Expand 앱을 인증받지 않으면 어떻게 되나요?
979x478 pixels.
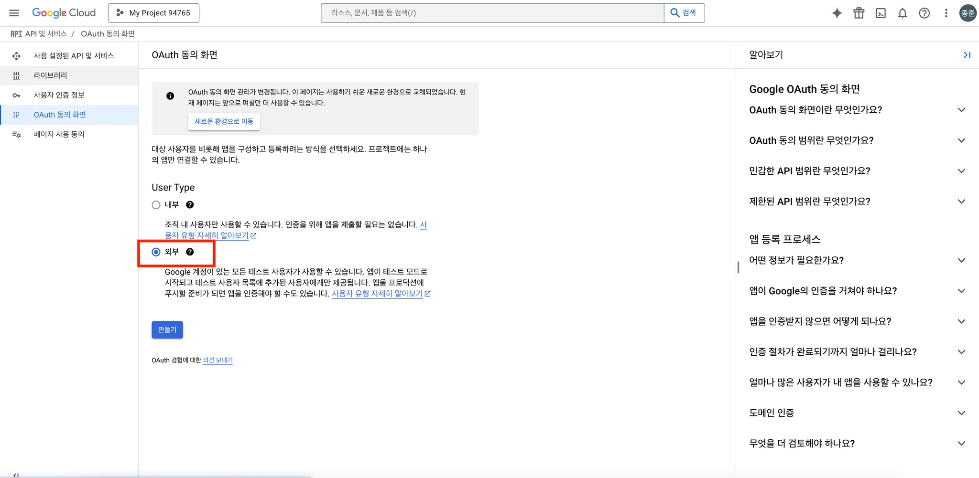(x=858, y=321)
